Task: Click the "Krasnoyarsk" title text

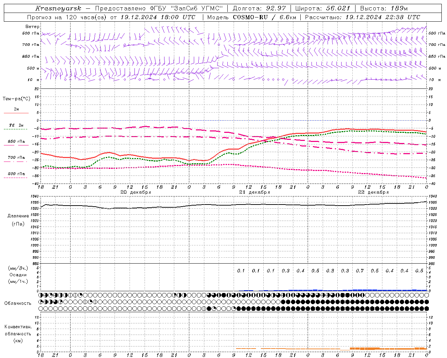Action: point(58,9)
